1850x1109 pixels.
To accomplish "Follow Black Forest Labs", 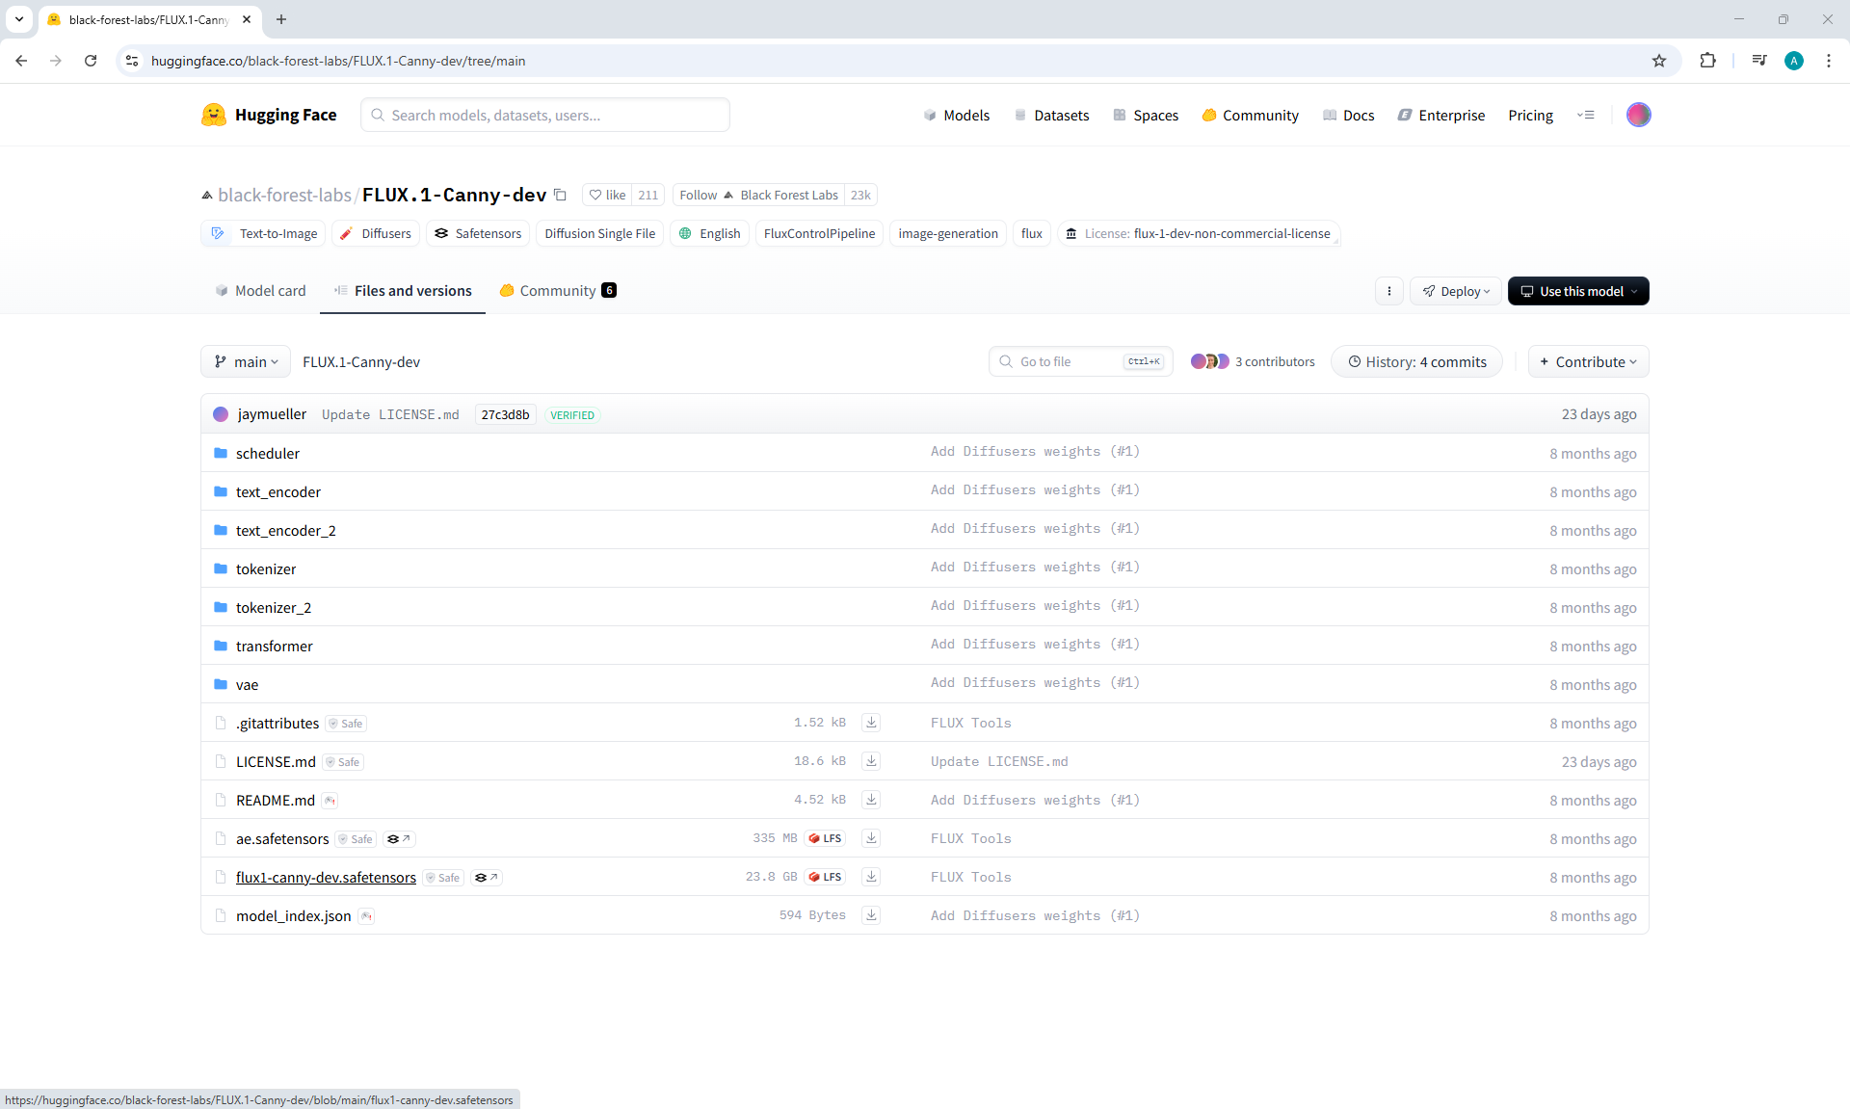I will (699, 195).
